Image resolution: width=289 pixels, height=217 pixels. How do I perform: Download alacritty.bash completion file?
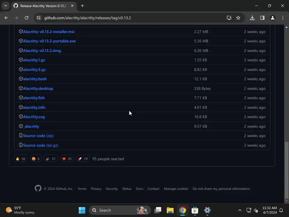click(35, 79)
